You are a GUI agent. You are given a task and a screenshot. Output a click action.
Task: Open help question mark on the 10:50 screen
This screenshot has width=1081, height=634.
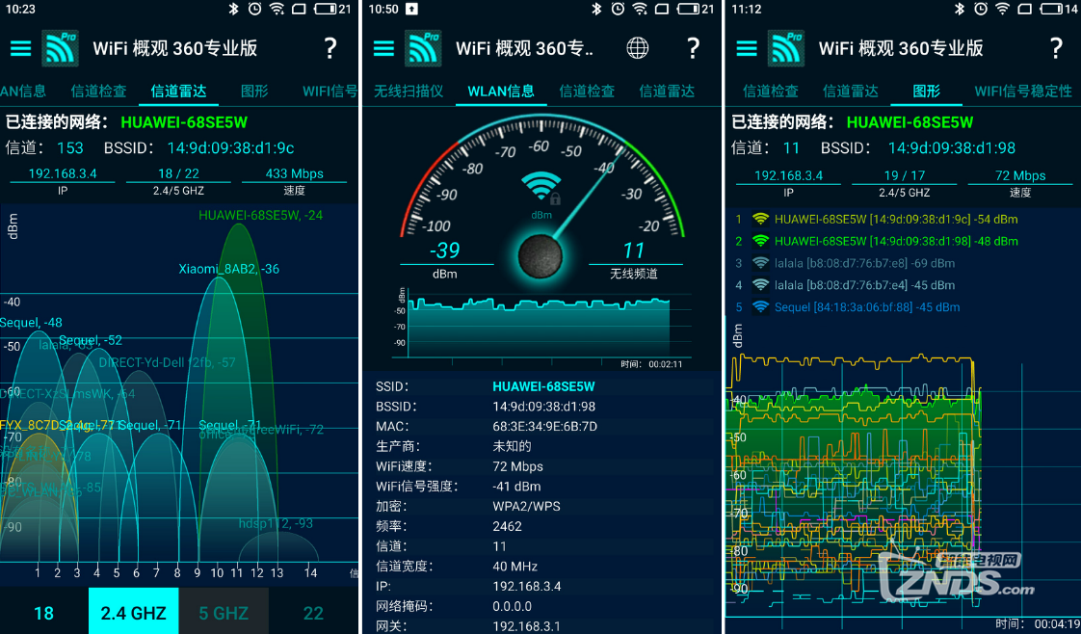[693, 48]
